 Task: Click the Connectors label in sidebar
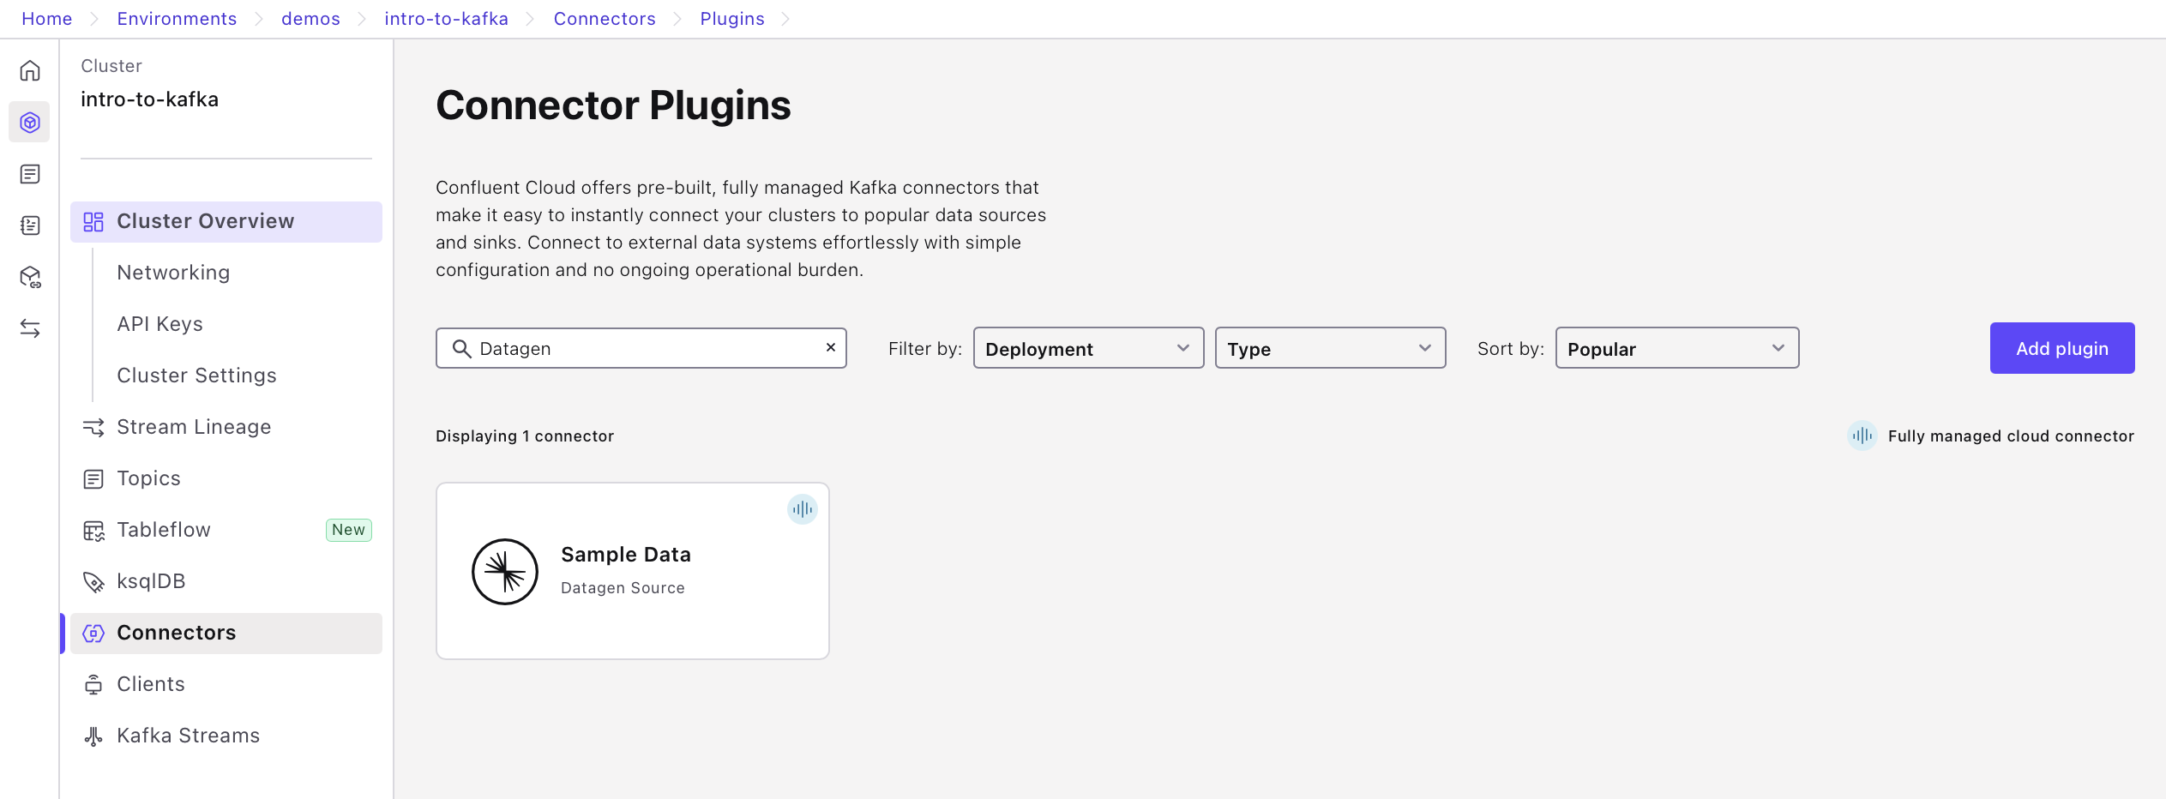pos(177,633)
